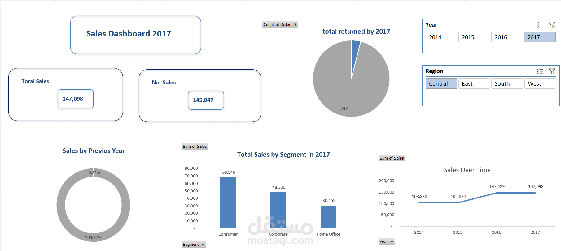Screen dimensions: 561x251
Task: Select 2016 in Year slicer
Action: pyautogui.click(x=507, y=37)
